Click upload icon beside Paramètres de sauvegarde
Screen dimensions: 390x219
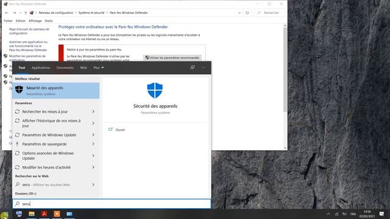(x=17, y=144)
